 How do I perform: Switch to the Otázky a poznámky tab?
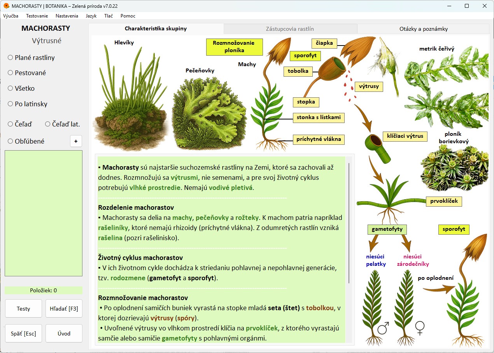423,29
